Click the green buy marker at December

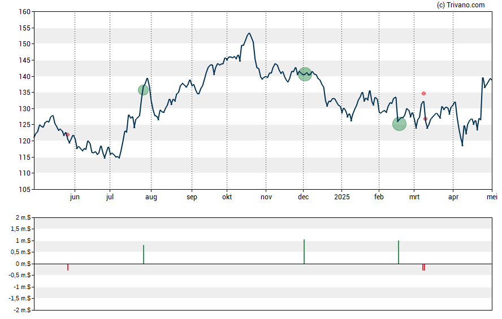pos(305,74)
